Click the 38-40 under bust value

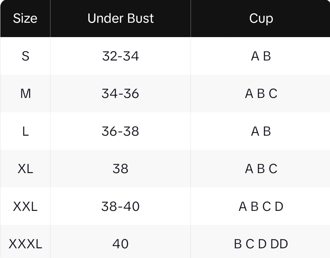click(120, 207)
